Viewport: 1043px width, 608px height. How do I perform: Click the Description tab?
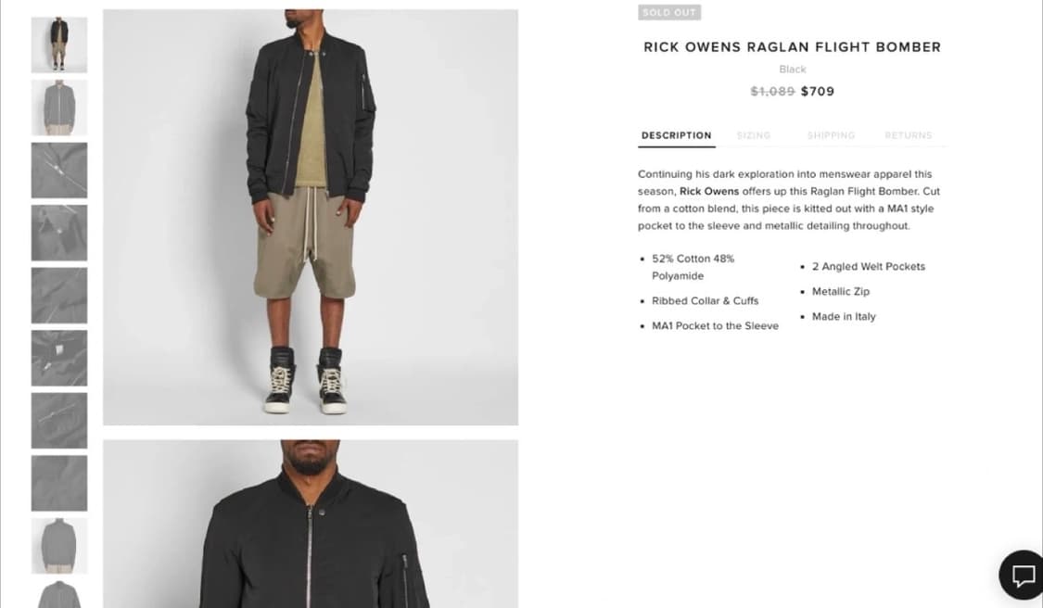677,135
